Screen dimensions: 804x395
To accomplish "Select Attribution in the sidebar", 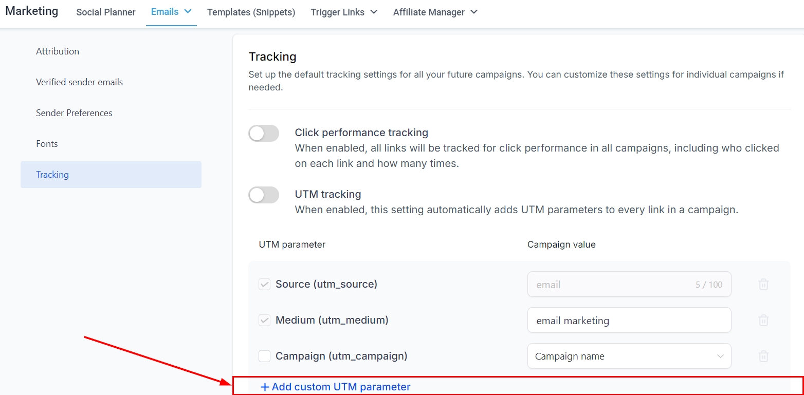I will [58, 51].
